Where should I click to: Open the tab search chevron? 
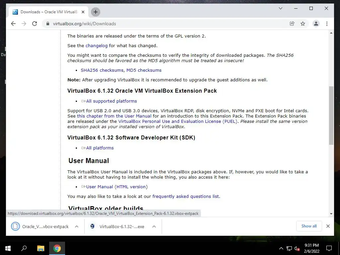point(280,8)
